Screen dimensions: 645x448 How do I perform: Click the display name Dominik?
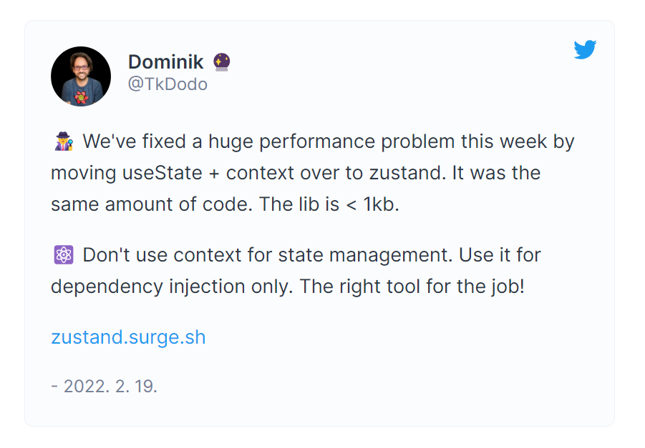pos(166,62)
